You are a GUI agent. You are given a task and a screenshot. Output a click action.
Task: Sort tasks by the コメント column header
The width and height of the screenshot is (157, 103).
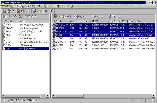coord(33,21)
